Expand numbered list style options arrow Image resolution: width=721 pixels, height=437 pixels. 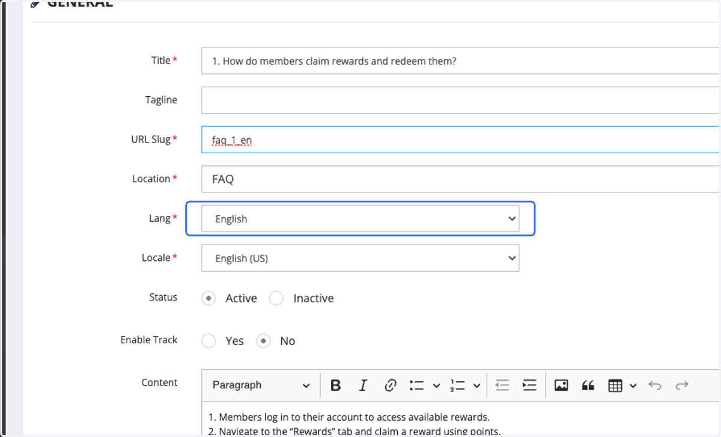coord(477,386)
